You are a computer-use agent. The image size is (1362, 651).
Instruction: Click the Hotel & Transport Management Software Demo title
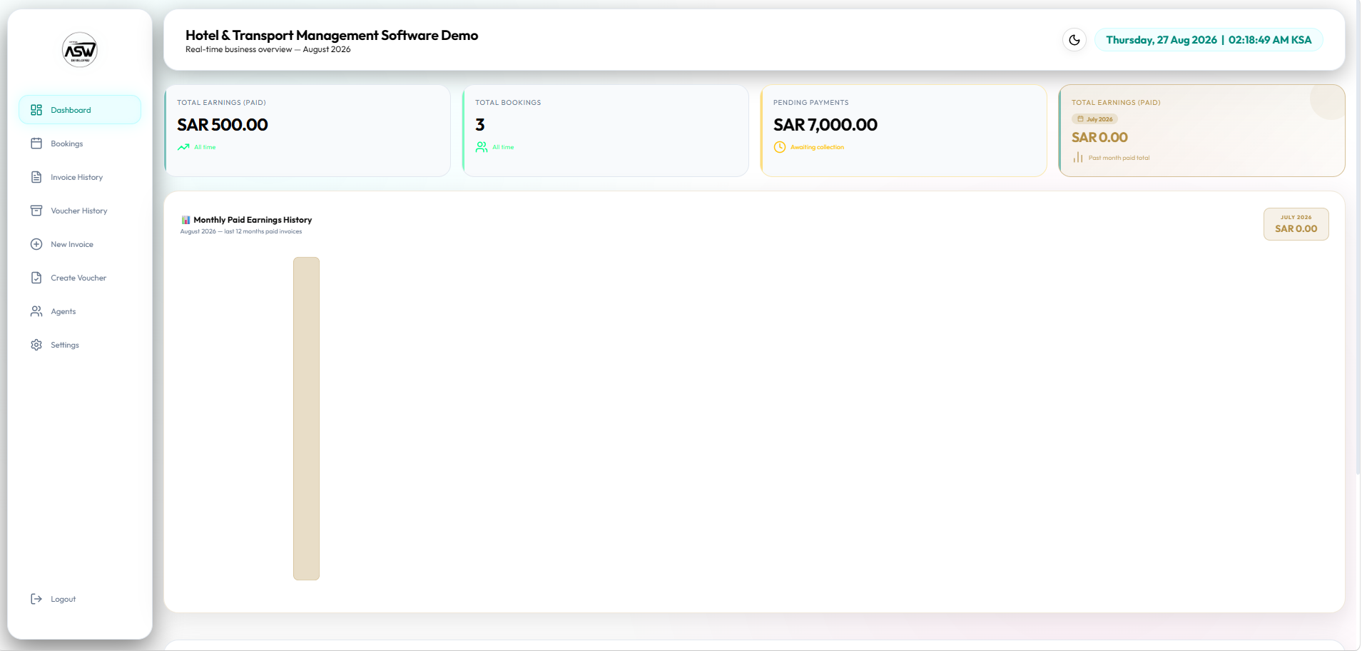tap(332, 35)
